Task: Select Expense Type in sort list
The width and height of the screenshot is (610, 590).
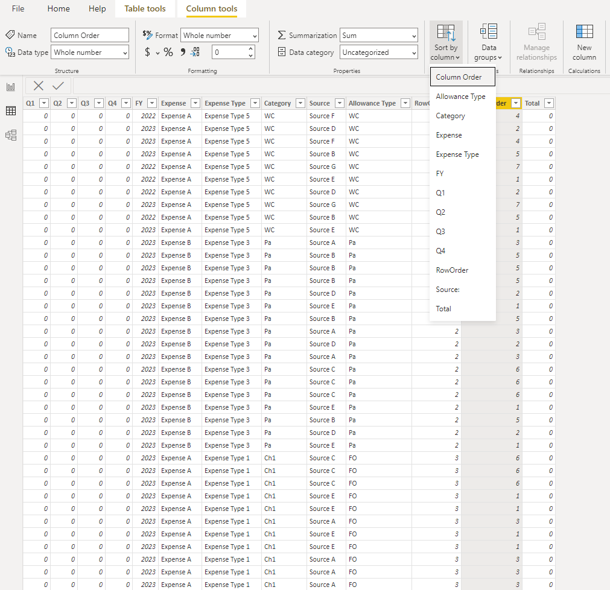Action: click(463, 154)
